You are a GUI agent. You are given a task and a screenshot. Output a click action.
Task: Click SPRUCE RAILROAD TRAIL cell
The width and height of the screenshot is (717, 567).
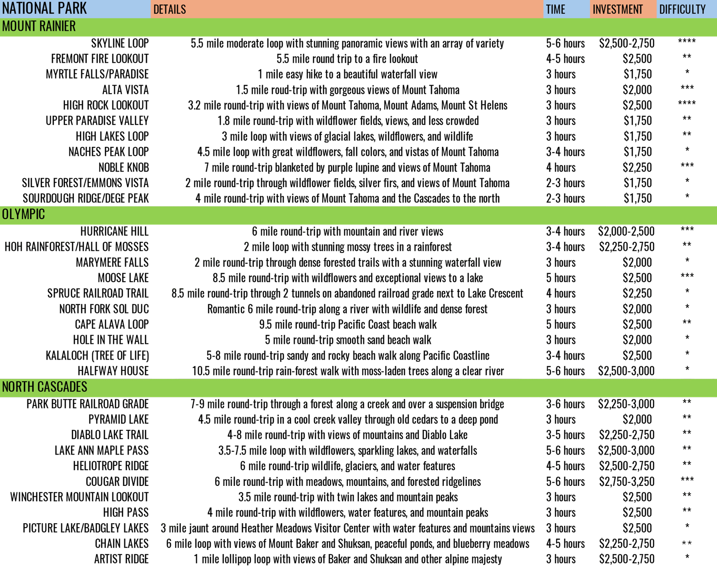98,293
